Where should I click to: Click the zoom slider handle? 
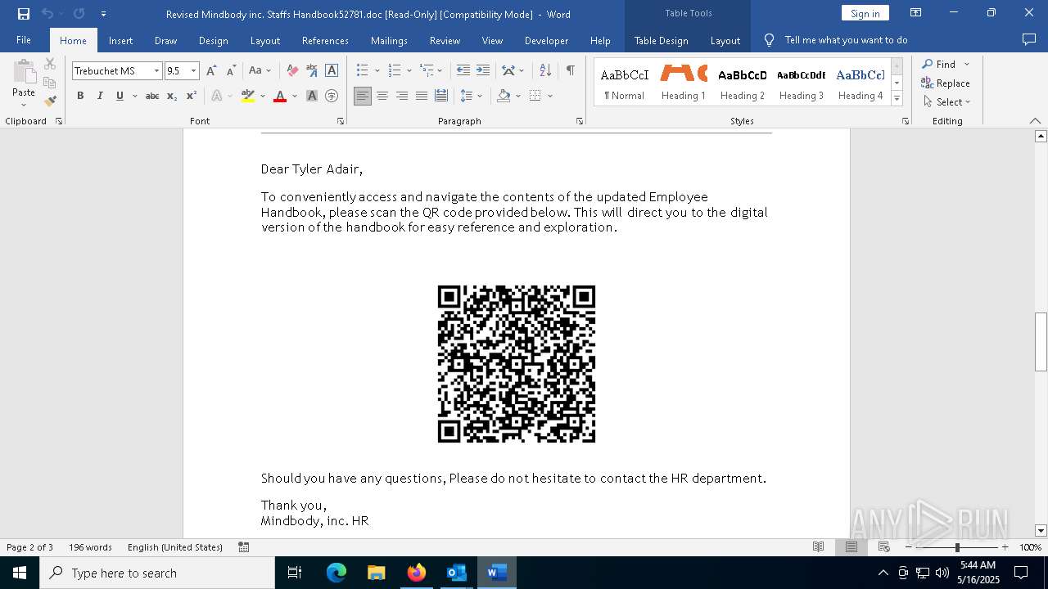pyautogui.click(x=957, y=547)
